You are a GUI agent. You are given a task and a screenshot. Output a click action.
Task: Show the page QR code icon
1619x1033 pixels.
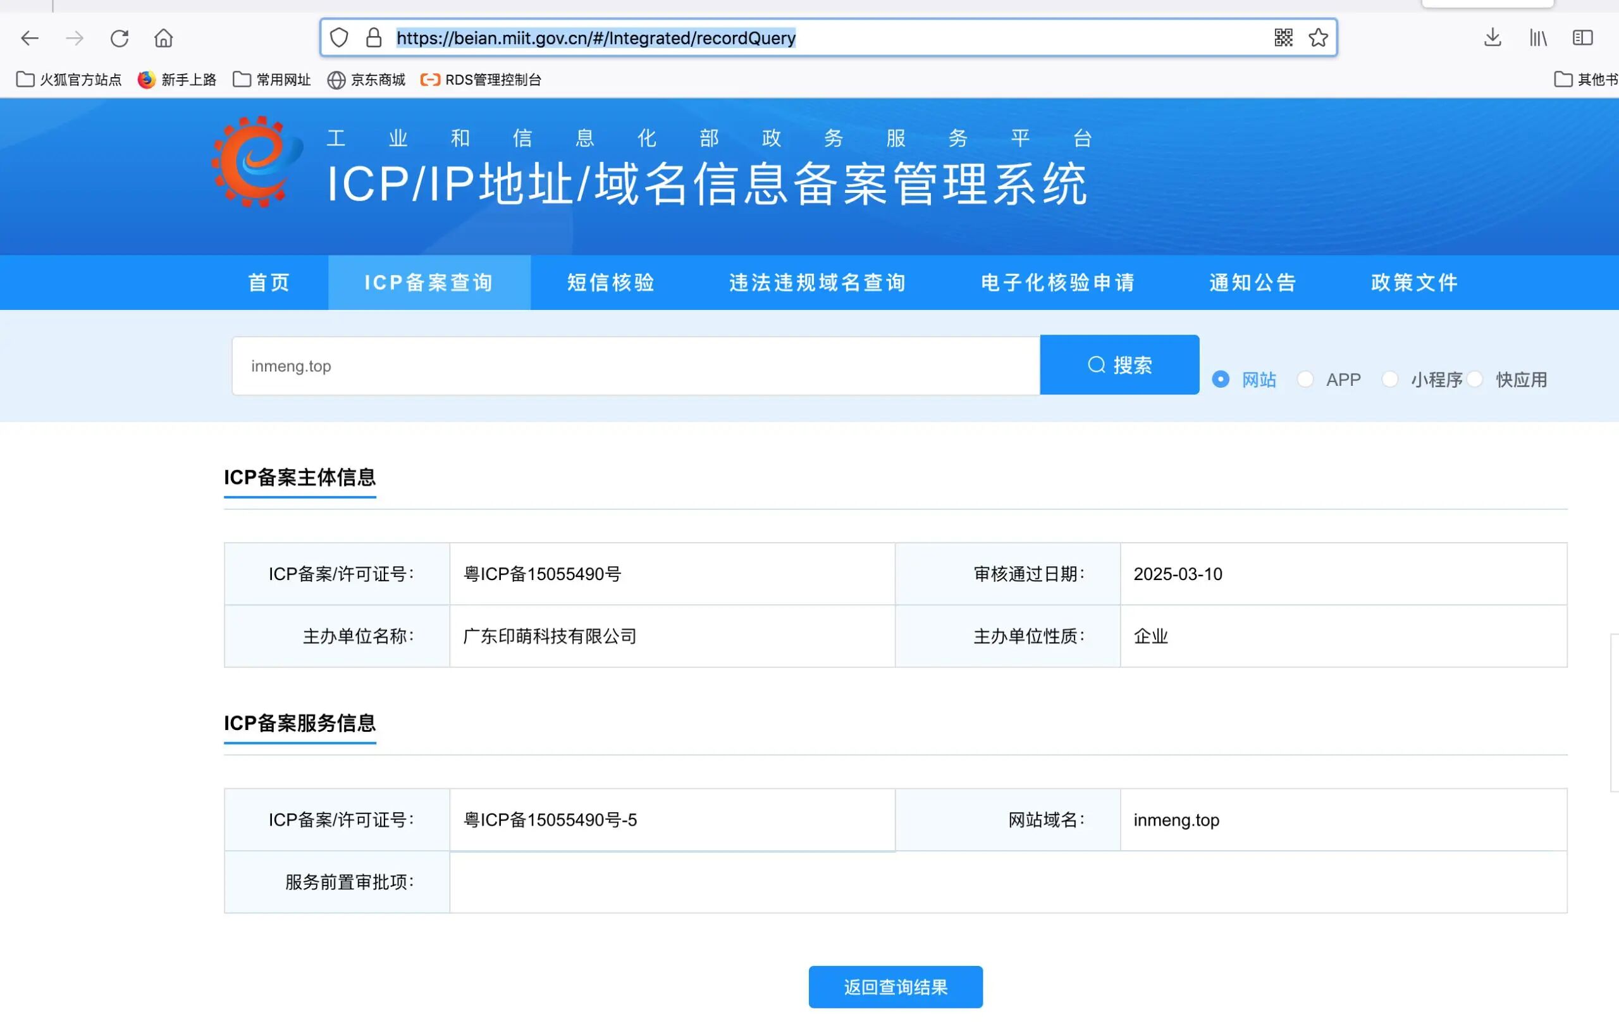click(1283, 38)
